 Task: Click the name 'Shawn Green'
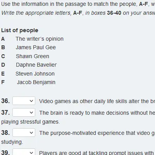[33, 56]
